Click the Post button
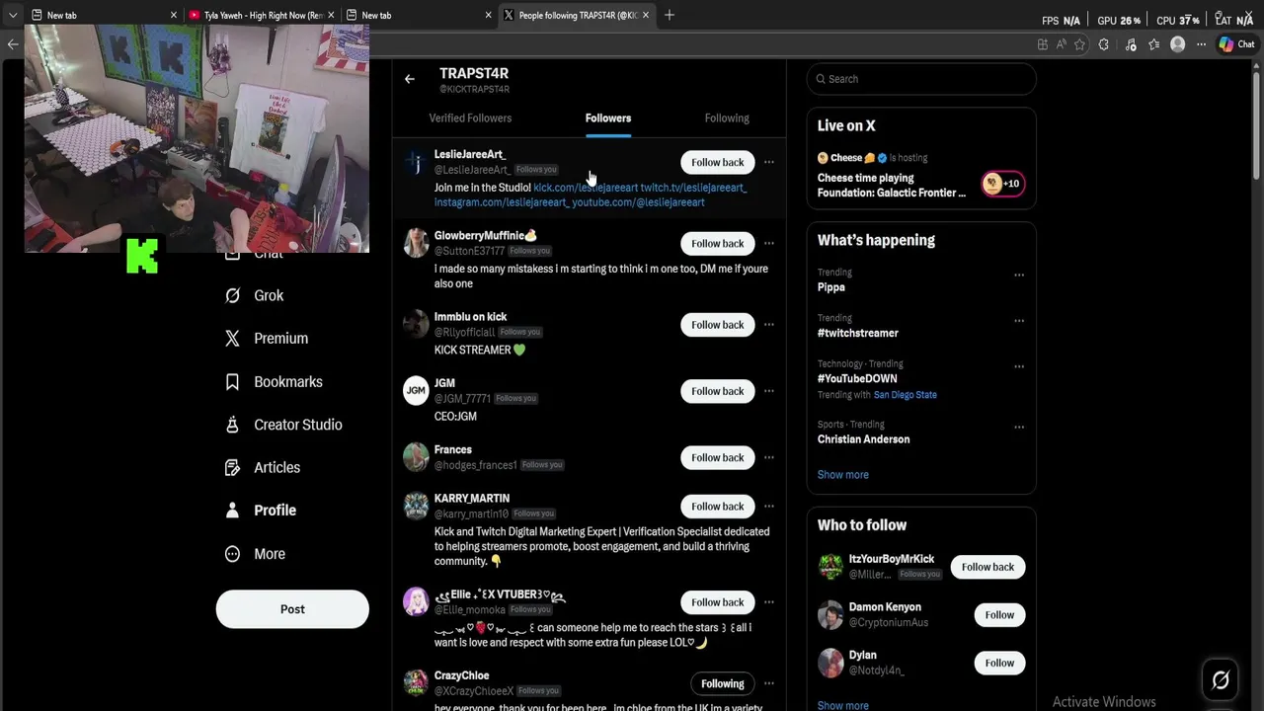1264x711 pixels. [292, 609]
